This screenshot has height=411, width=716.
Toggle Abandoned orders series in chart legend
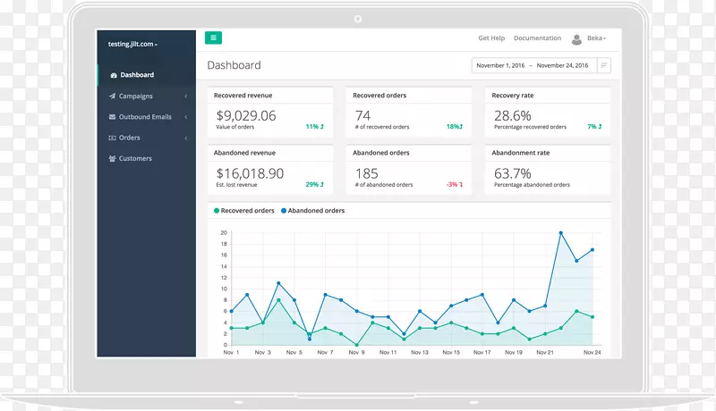point(313,211)
